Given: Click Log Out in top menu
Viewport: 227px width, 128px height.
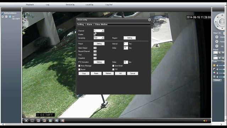Looking at the screenshot, I should click(x=109, y=5).
